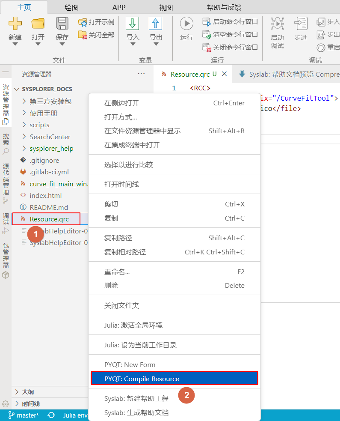Choose 复制路径 from context menu
The width and height of the screenshot is (340, 421).
pos(174,238)
